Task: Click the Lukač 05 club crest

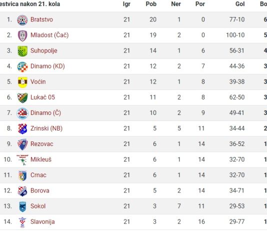Action: pos(22,97)
